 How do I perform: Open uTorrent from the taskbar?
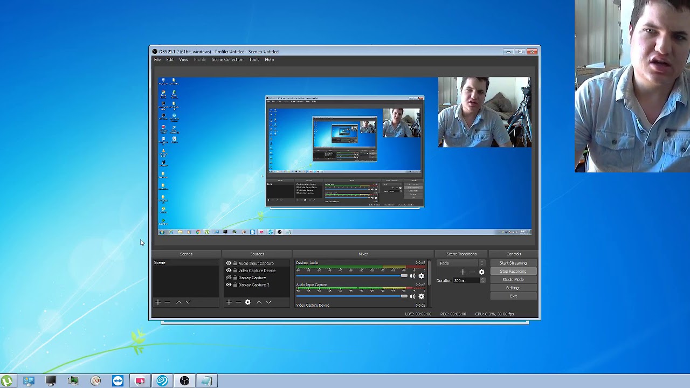pos(7,381)
